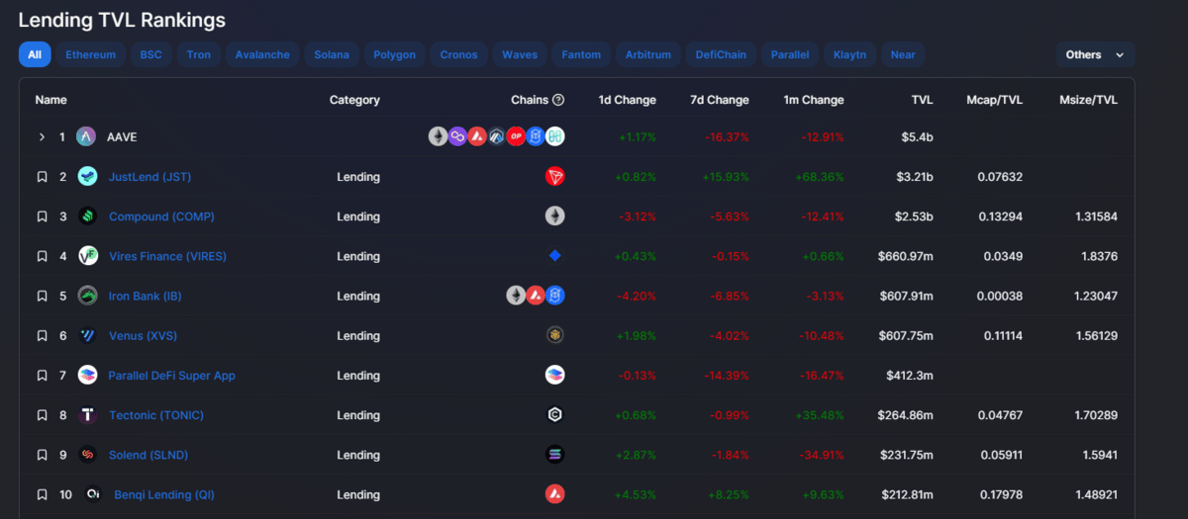Bookmark Compound (COMP)

pyautogui.click(x=42, y=216)
